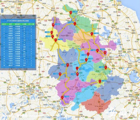The height and width of the screenshot is (120, 140).
Task: Select red map marker number 14
Action: point(71,13)
